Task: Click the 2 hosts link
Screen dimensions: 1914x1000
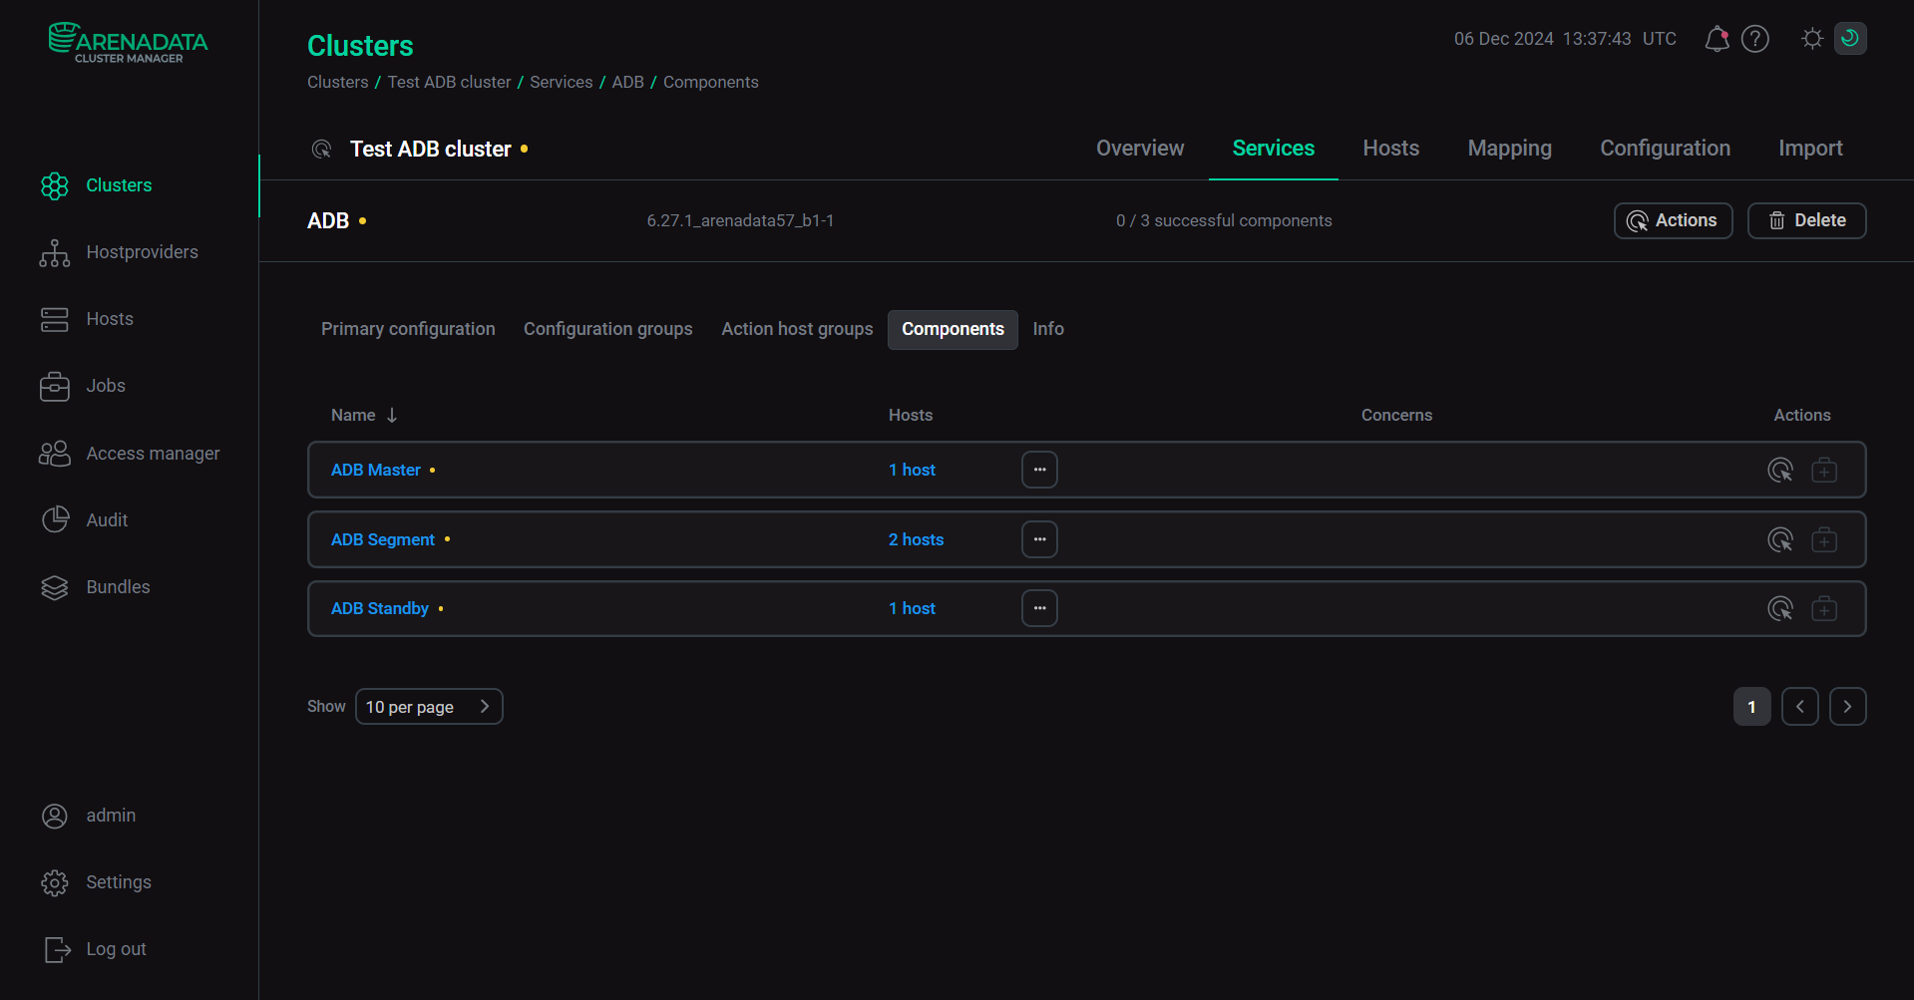Action: tap(916, 539)
